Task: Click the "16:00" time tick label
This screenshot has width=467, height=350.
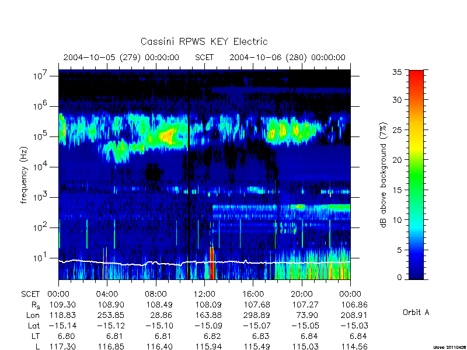Action: (253, 294)
